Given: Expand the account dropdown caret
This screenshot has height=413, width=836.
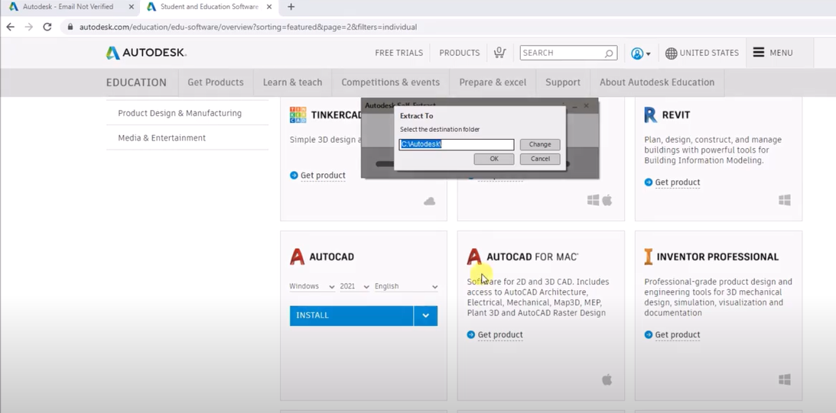Looking at the screenshot, I should [649, 53].
